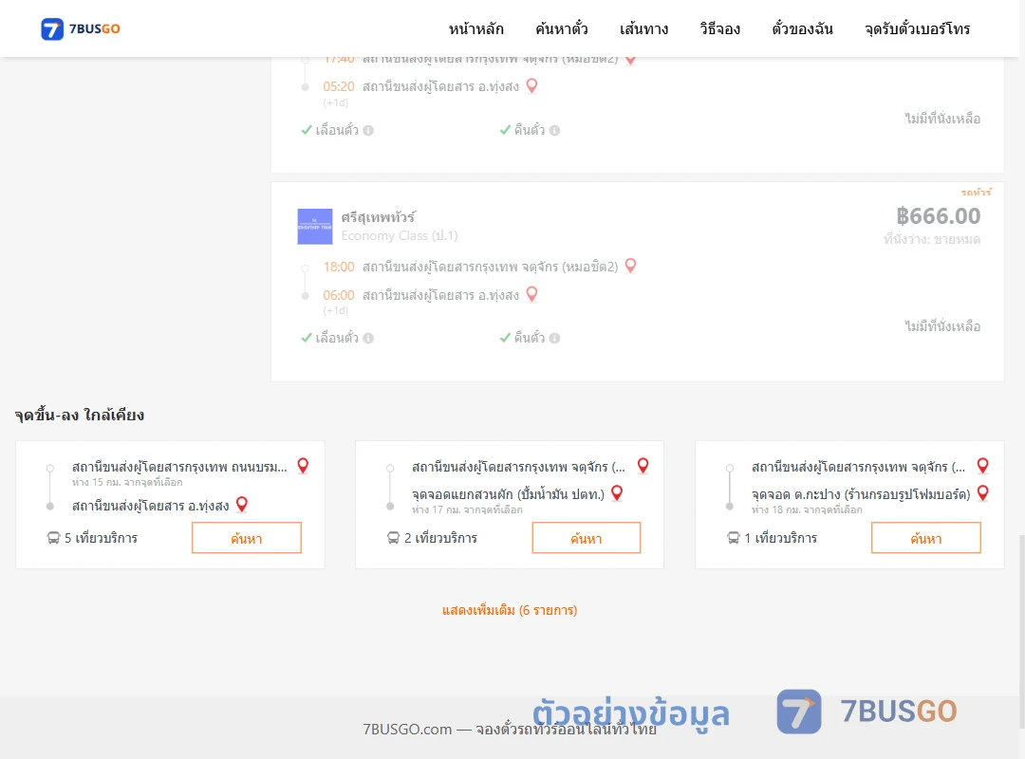
Task: Open the จุดรับตั๋วเบอร์โทร menu item
Action: [x=917, y=28]
